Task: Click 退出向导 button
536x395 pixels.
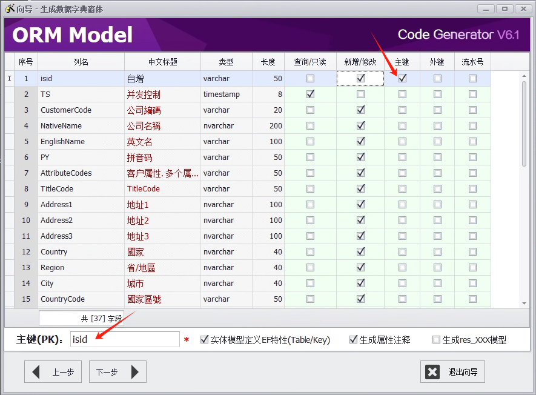Action: pos(452,372)
